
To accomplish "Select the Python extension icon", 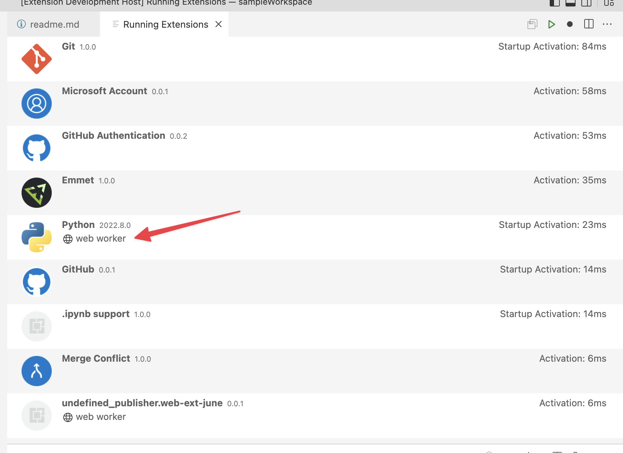I will [x=36, y=237].
